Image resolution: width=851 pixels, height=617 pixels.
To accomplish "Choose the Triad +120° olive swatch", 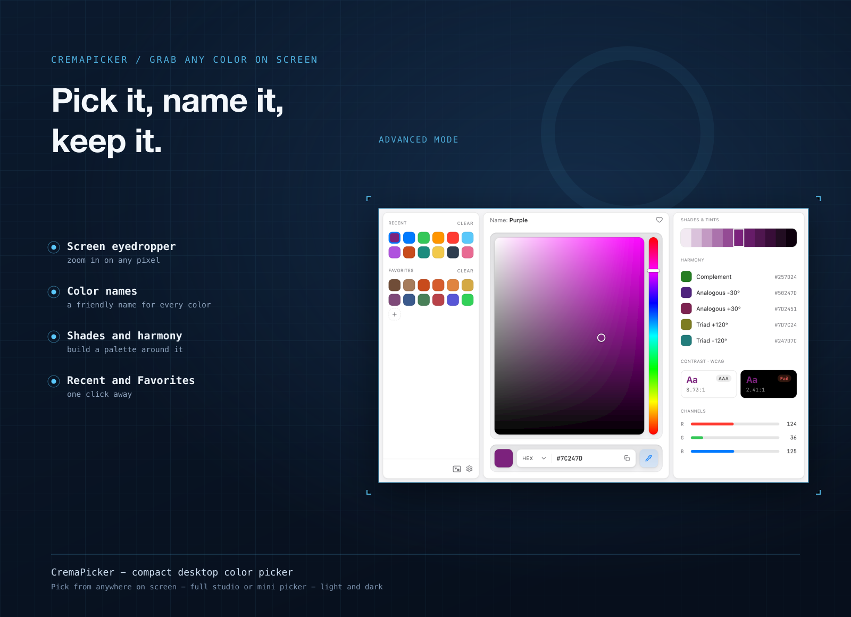I will click(686, 324).
